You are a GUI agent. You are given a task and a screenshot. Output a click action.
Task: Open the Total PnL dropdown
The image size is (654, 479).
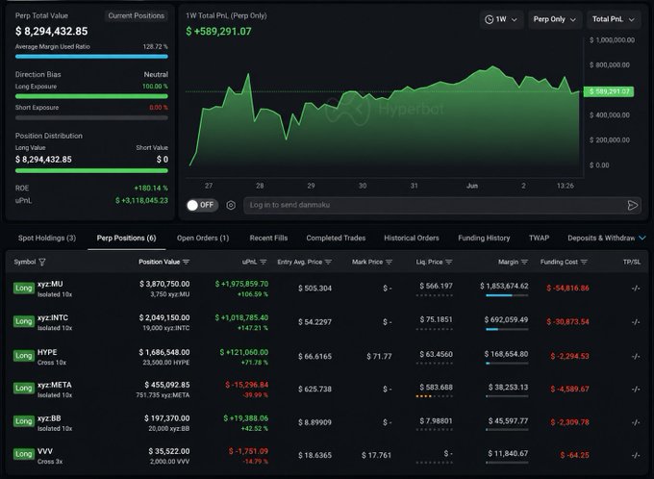[x=614, y=19]
